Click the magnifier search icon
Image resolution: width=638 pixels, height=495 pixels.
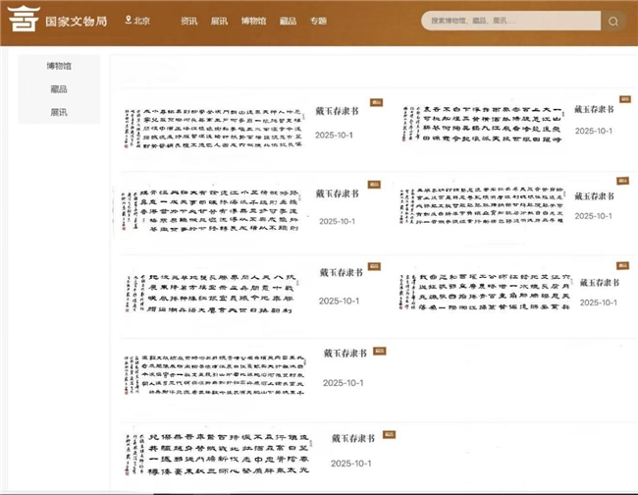pos(612,21)
